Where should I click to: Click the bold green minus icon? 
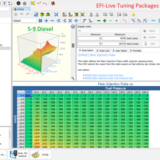[99, 21]
